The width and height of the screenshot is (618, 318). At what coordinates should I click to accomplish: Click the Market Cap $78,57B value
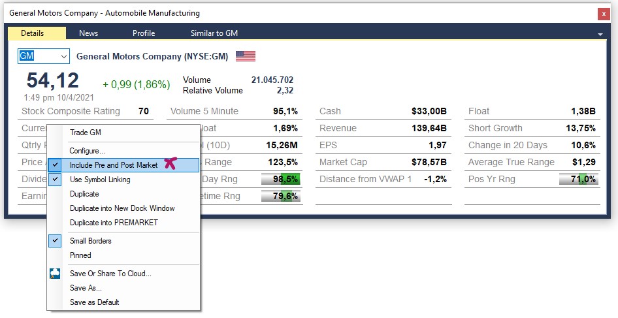(429, 162)
